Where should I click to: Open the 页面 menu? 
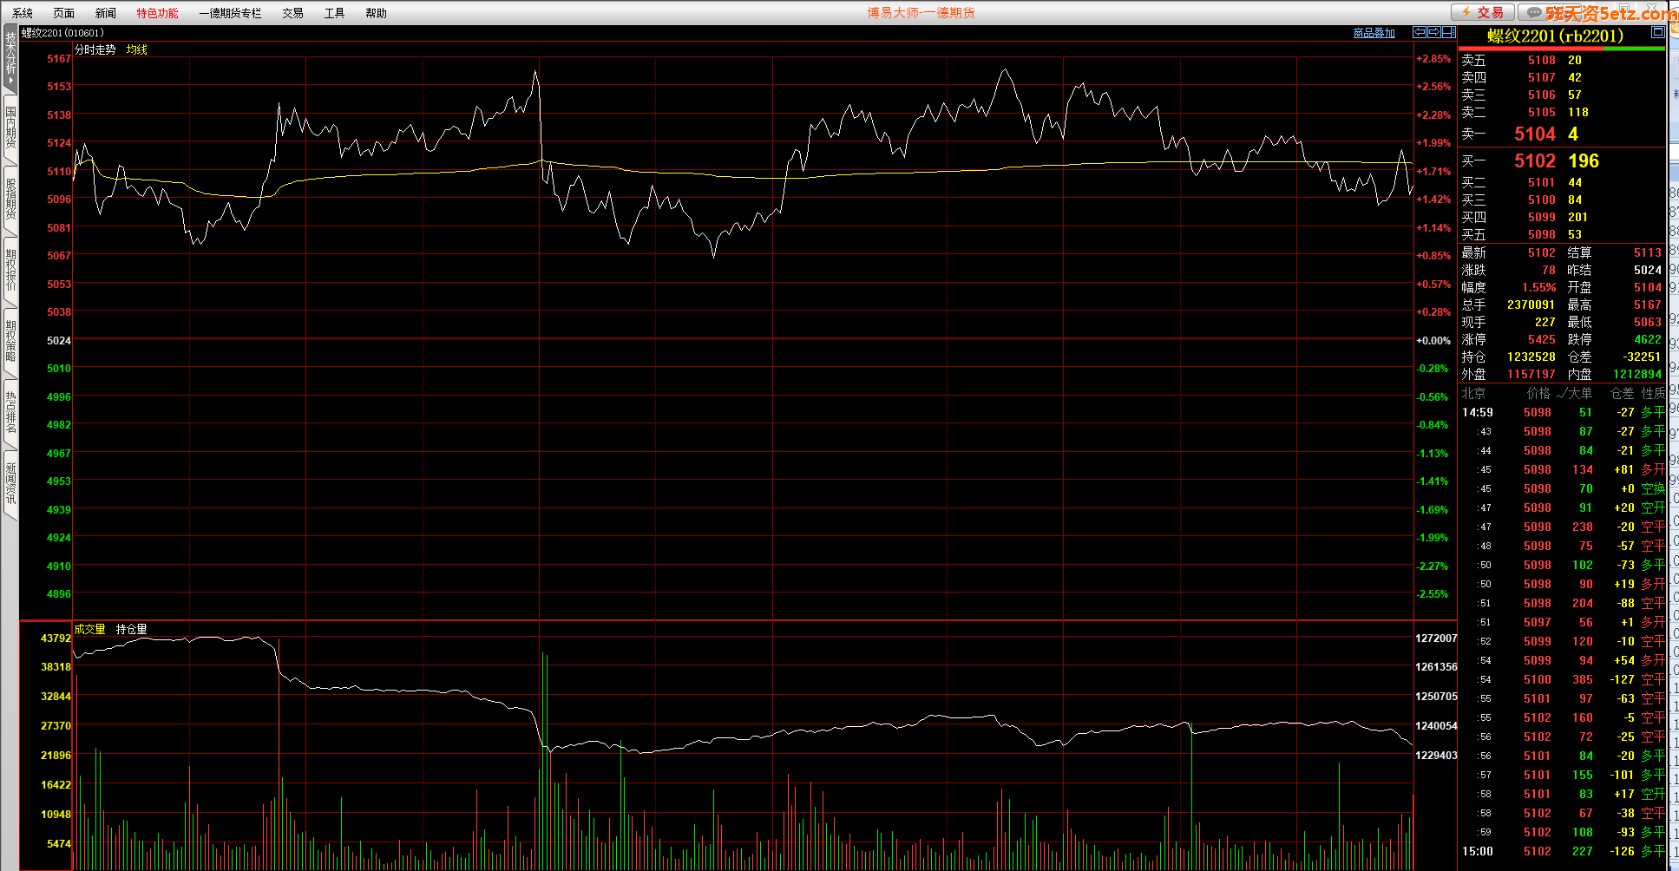[x=64, y=13]
